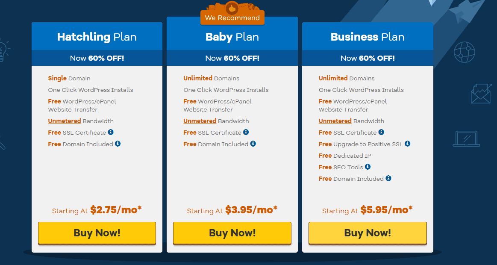Open Unmetered link in Business Plan

(335, 121)
